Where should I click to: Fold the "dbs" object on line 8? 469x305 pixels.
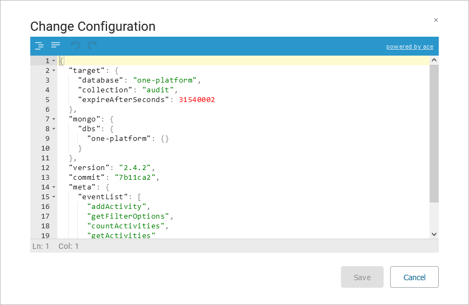click(x=54, y=129)
